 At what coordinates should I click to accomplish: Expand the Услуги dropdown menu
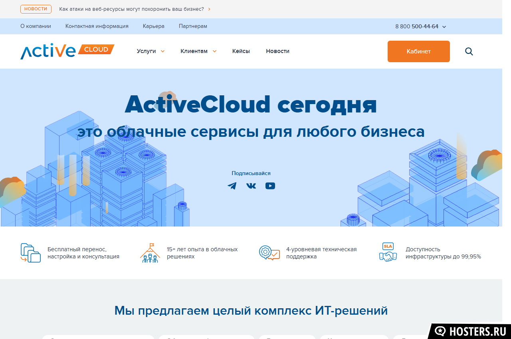[151, 51]
